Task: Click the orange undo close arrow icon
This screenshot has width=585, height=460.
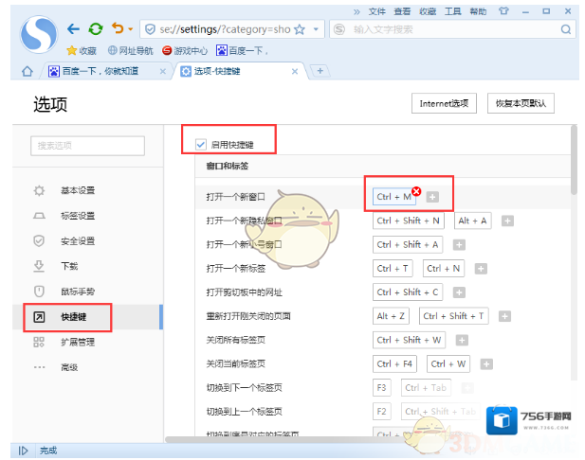Action: pyautogui.click(x=118, y=29)
